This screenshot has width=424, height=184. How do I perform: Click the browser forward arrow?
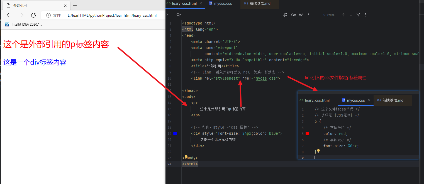click(x=21, y=15)
